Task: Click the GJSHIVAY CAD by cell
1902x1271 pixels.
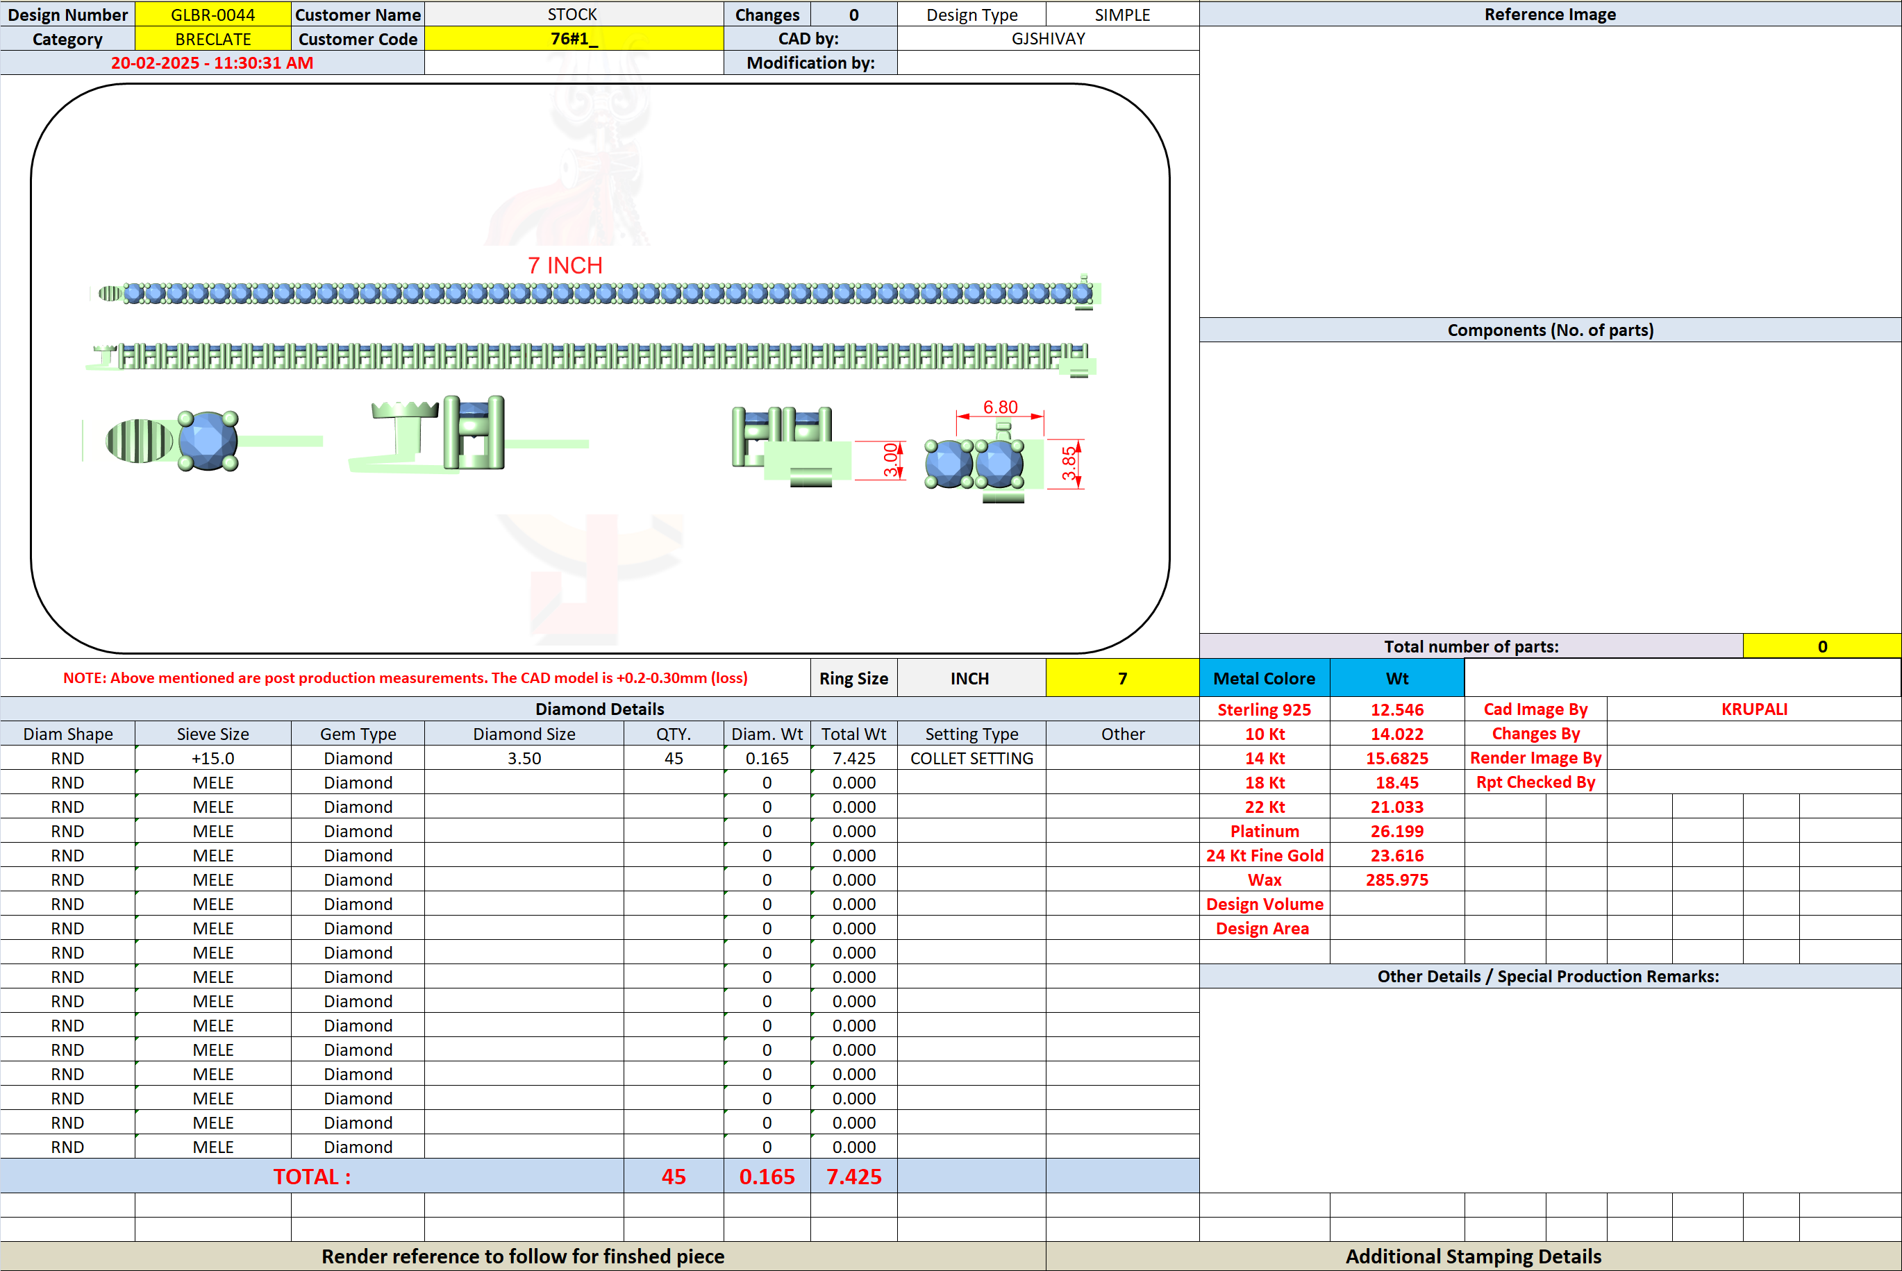Action: tap(1047, 39)
